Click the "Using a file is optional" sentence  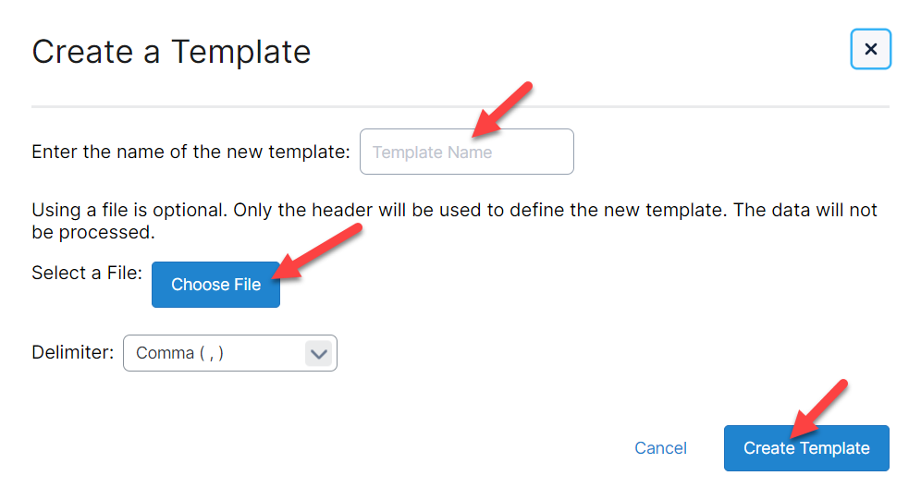[x=128, y=210]
